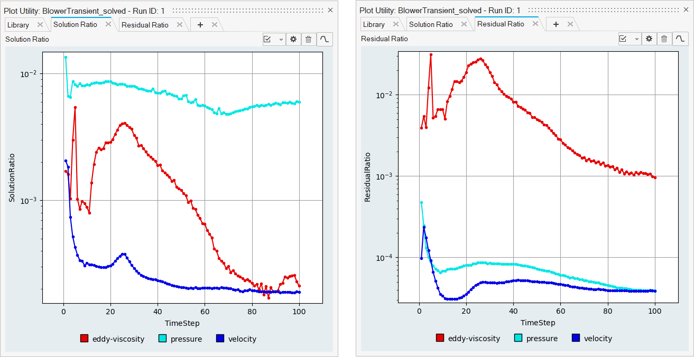Switch to Residual Ratio tab in left window
The height and width of the screenshot is (357, 694).
tap(144, 25)
